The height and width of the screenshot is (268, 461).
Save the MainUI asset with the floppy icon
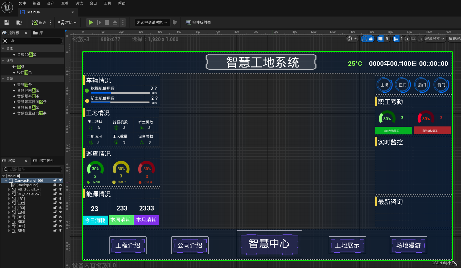tap(7, 22)
